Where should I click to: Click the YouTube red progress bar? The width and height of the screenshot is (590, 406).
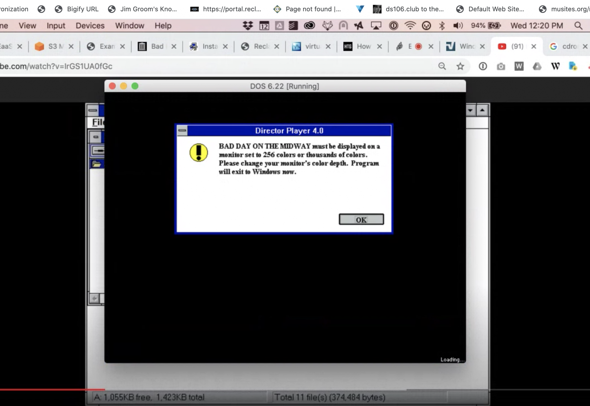[x=52, y=390]
